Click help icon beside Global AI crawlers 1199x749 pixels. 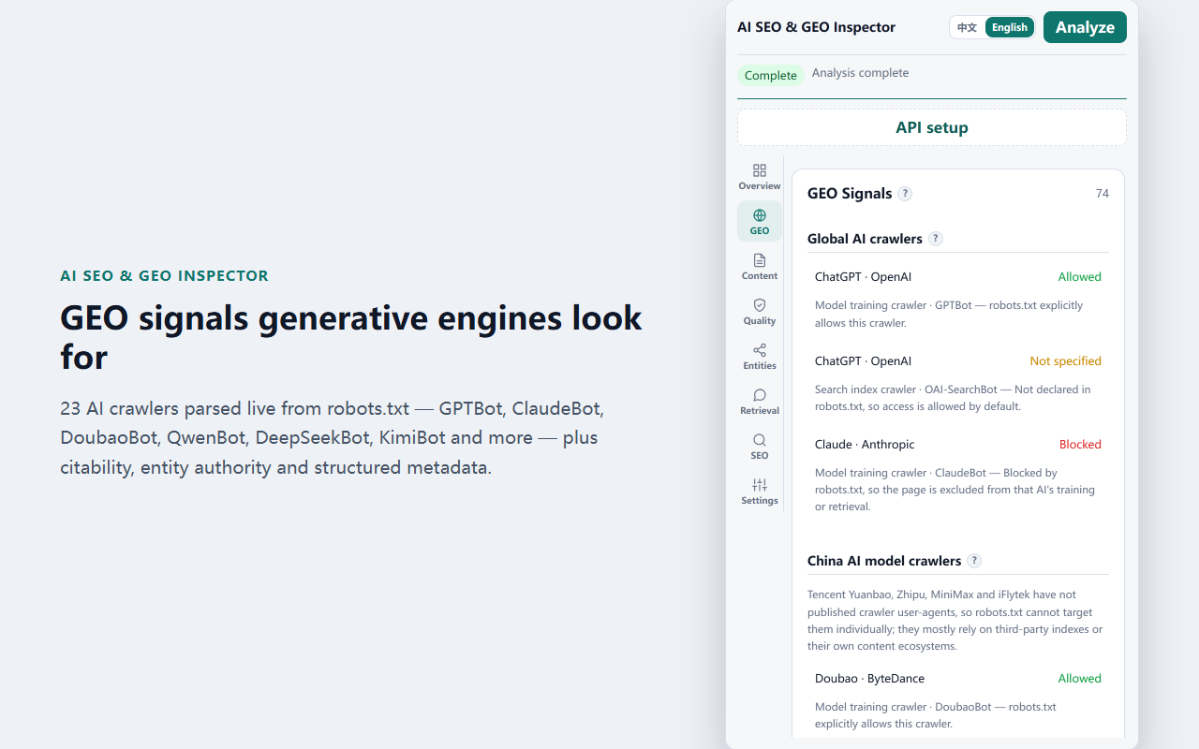936,239
